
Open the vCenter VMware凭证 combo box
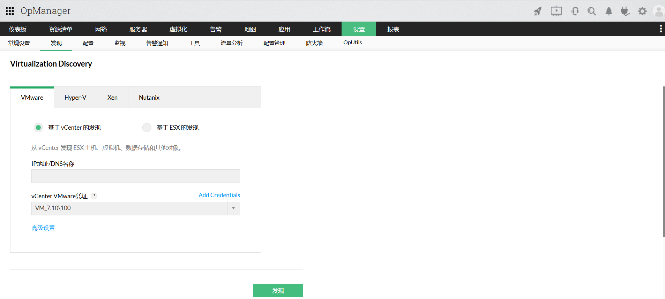(x=136, y=208)
